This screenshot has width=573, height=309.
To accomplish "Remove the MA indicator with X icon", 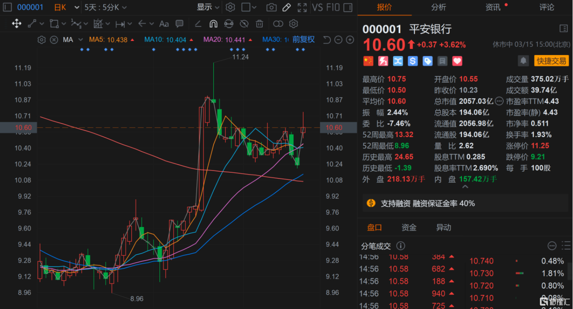I will [54, 40].
